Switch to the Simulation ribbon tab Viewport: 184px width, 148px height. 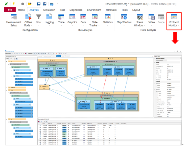tap(49, 10)
